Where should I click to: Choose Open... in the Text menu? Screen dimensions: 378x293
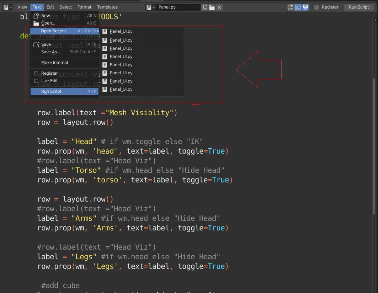coord(65,23)
